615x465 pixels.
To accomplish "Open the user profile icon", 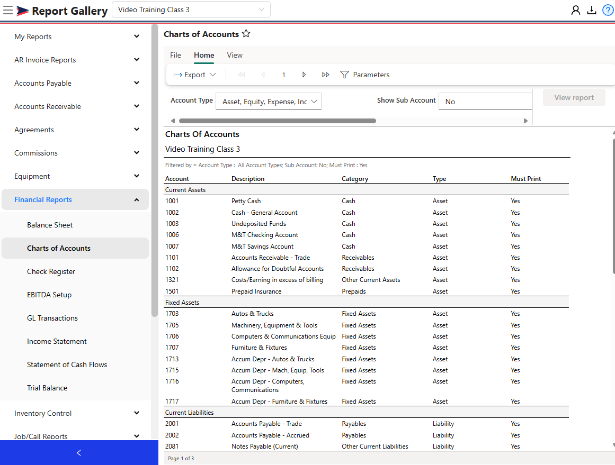I will (x=575, y=10).
